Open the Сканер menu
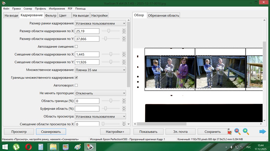270x151 pixels. [x=28, y=9]
